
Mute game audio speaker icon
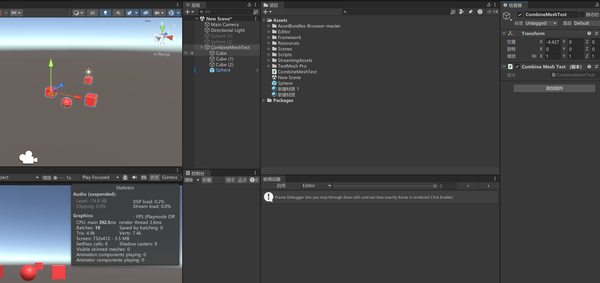click(134, 177)
